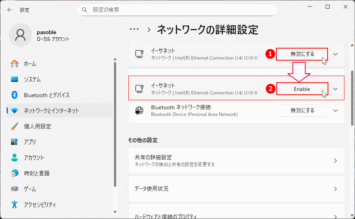
Task: Click the その他の設定 heading
Action: (x=142, y=140)
